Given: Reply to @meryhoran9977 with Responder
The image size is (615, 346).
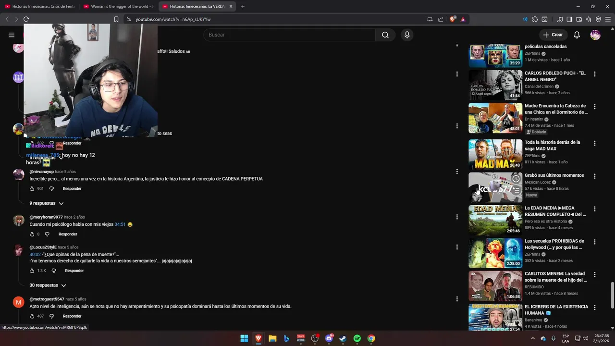Looking at the screenshot, I should click(68, 234).
